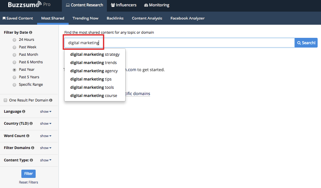321x188 pixels.
Task: Choose the digital marketing tools suggestion
Action: [x=95, y=87]
